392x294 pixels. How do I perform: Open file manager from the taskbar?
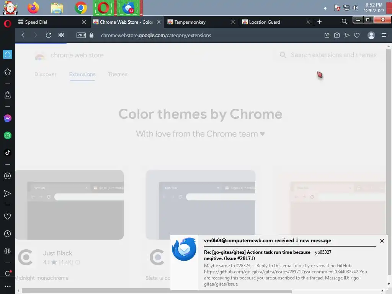(x=57, y=8)
